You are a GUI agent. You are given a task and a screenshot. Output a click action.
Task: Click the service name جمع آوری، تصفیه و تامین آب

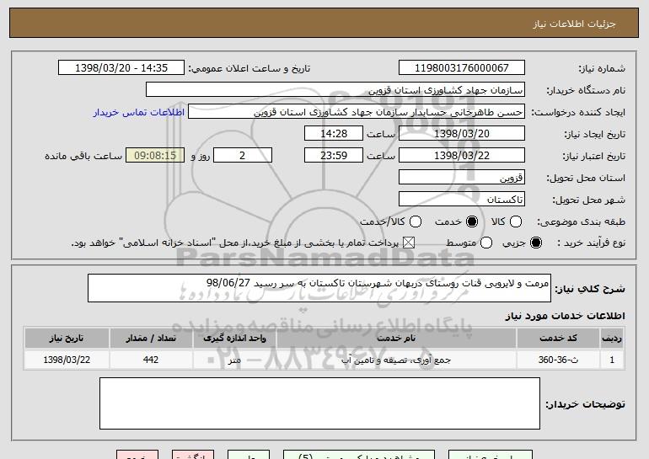click(x=396, y=360)
